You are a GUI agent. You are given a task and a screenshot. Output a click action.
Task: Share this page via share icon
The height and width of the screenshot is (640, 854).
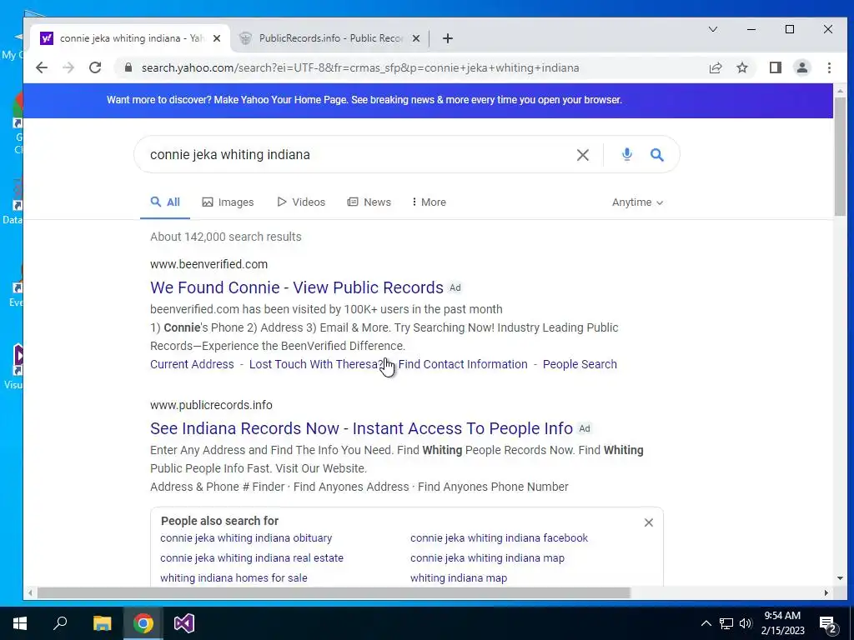[x=715, y=67]
